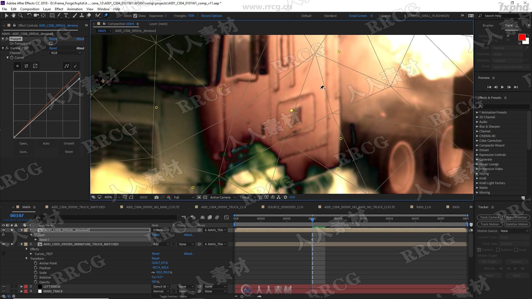The height and width of the screenshot is (299, 532).
Task: Toggle the mask and shape path visibility icon
Action: [131, 197]
